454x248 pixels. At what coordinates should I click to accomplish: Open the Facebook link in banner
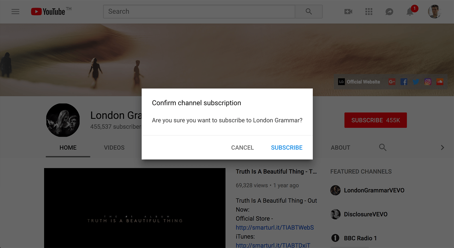point(404,82)
